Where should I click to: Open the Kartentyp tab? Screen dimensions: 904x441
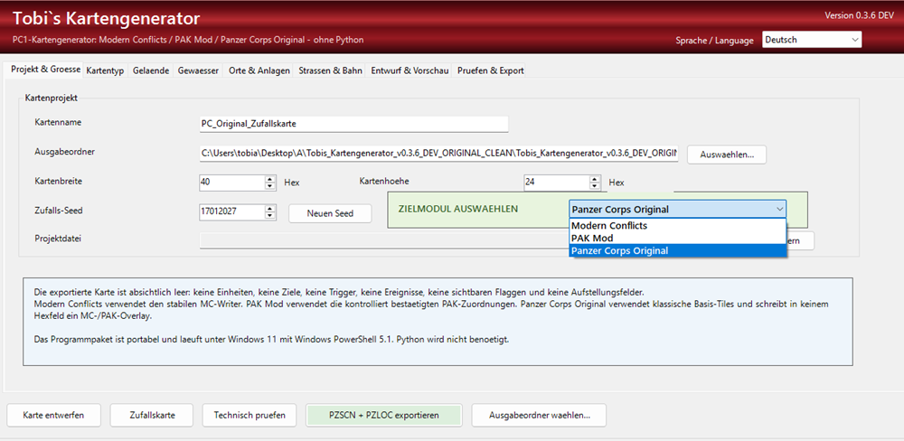(x=105, y=70)
